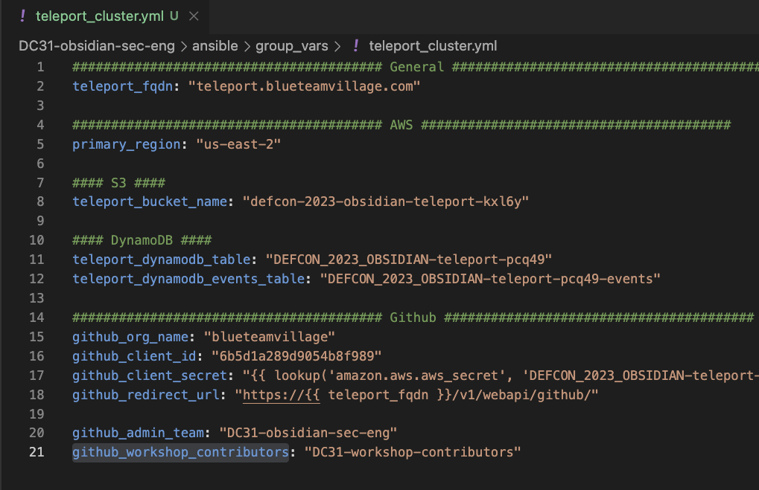Click line number 1 in gutter
Image resolution: width=759 pixels, height=490 pixels.
(41, 67)
